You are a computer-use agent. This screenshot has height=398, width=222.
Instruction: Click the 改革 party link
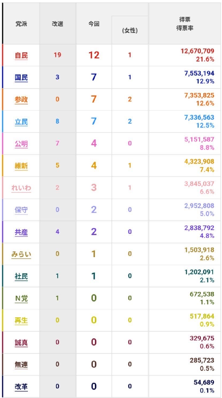coord(21,387)
